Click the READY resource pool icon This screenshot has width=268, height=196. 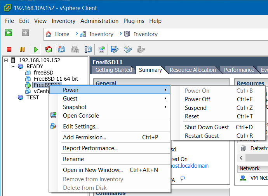pos(21,66)
